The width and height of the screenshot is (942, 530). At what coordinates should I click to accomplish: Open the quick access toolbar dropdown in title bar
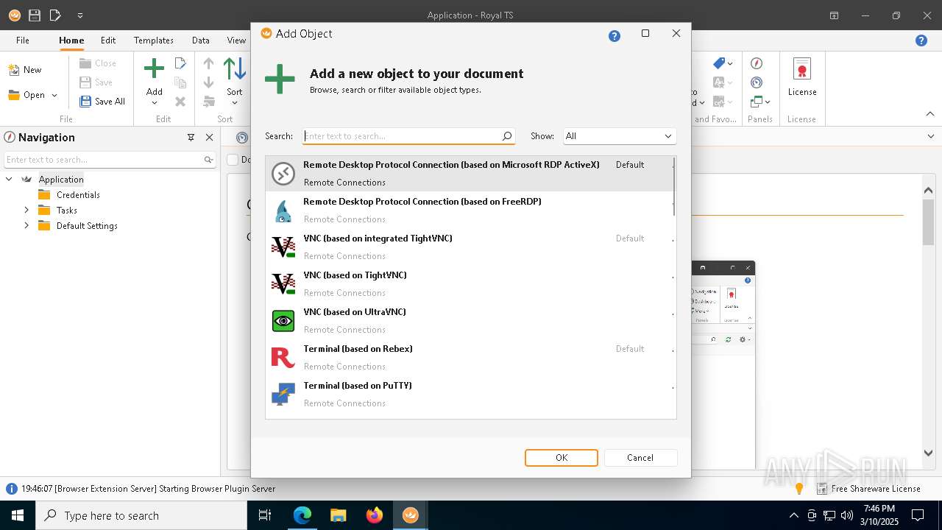pyautogui.click(x=80, y=15)
